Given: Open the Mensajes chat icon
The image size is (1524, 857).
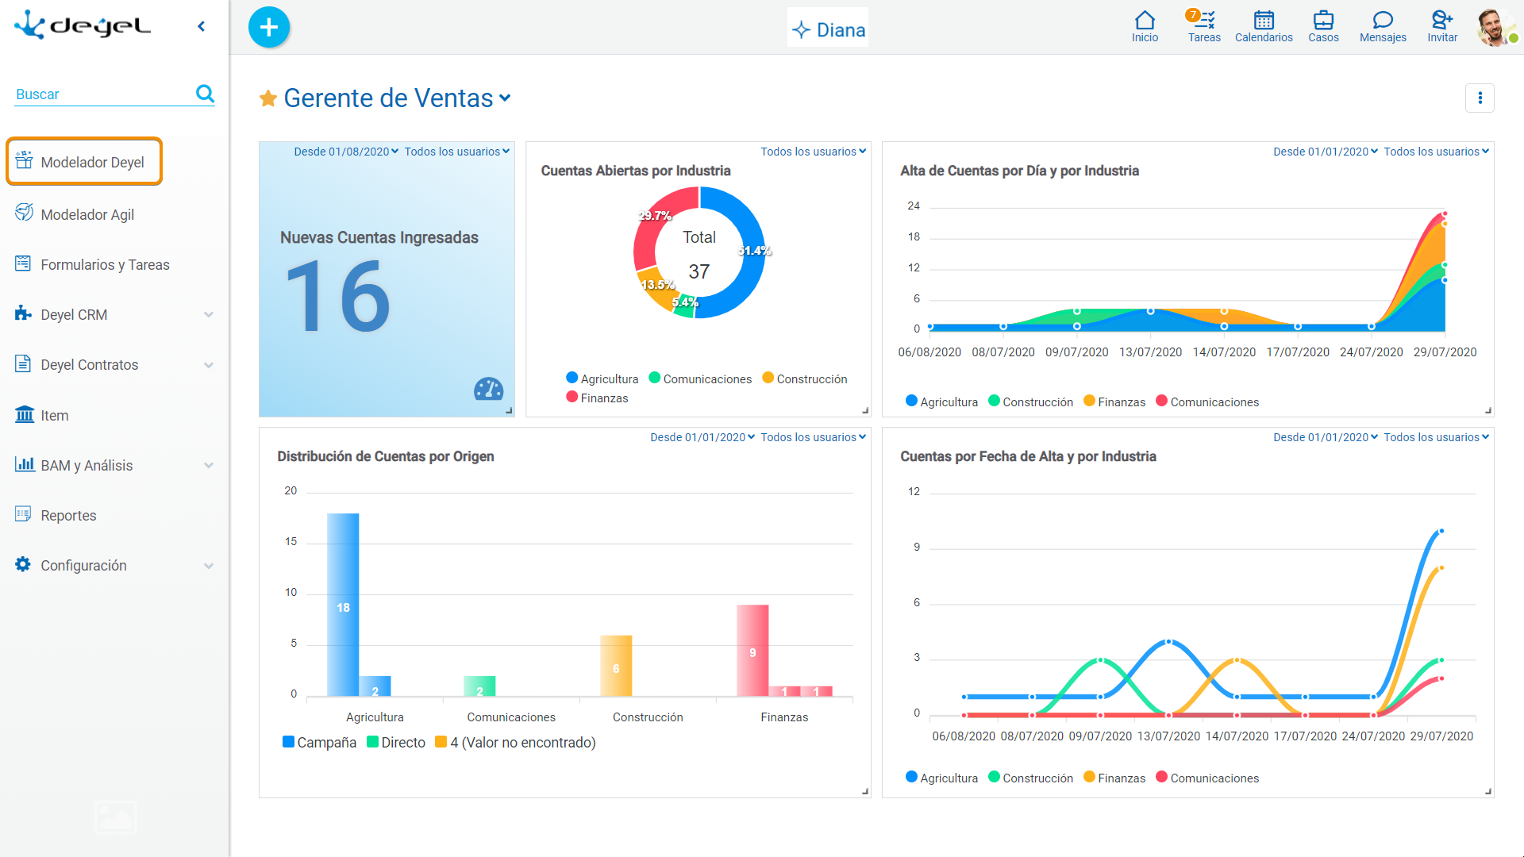Looking at the screenshot, I should pyautogui.click(x=1383, y=26).
